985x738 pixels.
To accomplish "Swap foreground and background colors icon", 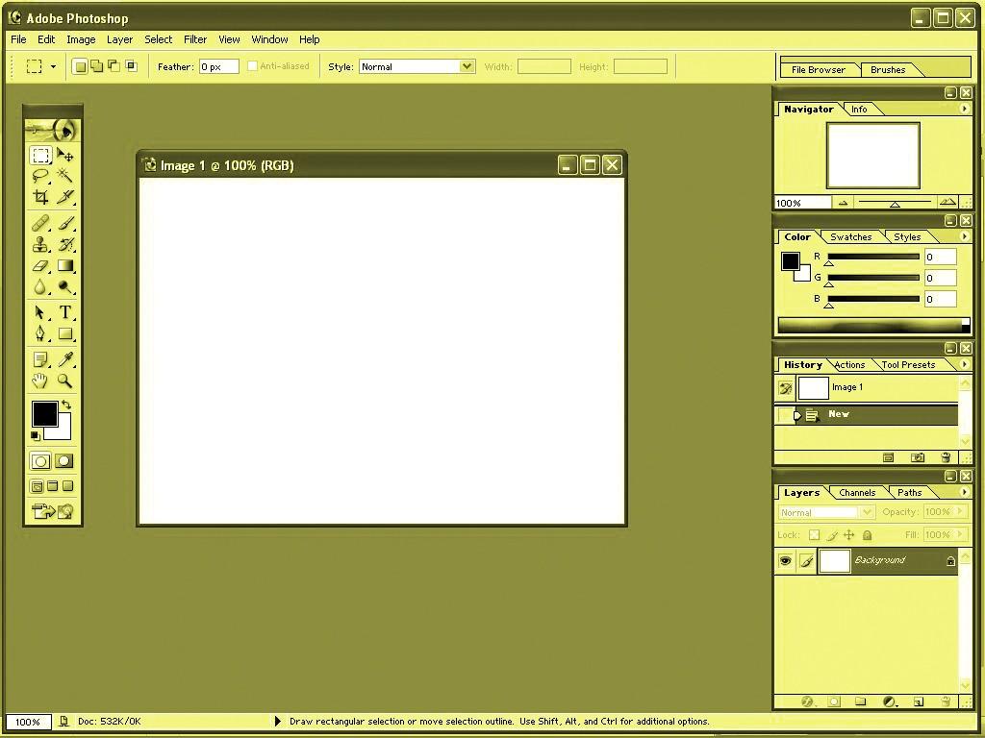I will [x=66, y=406].
